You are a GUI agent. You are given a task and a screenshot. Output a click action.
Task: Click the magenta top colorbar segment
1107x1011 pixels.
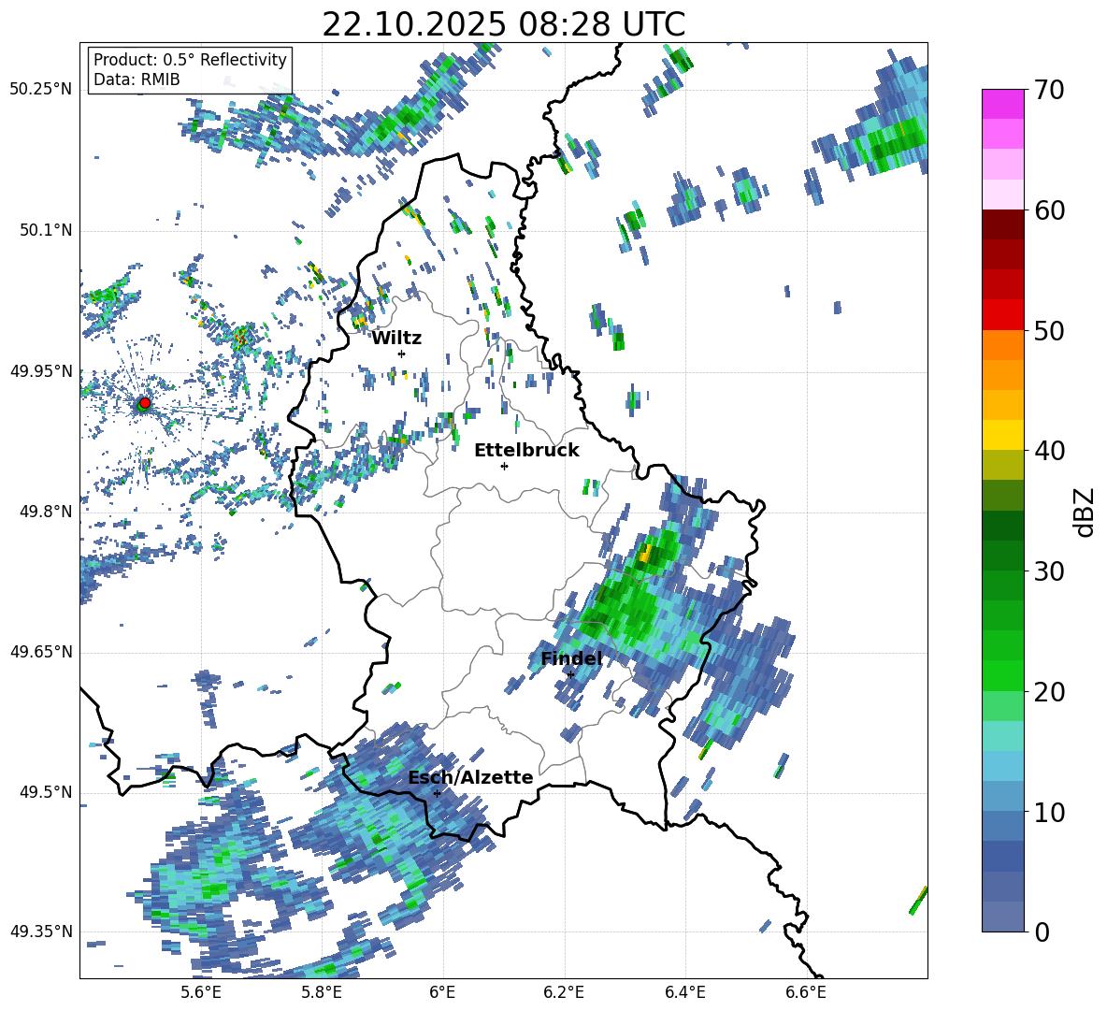[x=1002, y=104]
